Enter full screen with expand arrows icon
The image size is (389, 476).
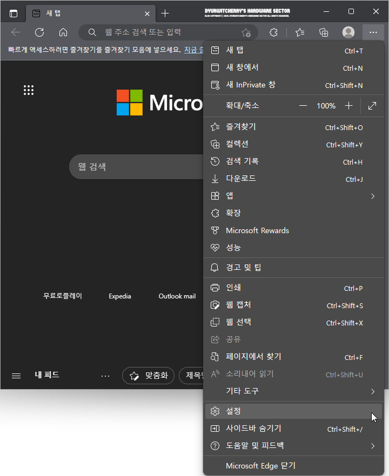point(372,106)
